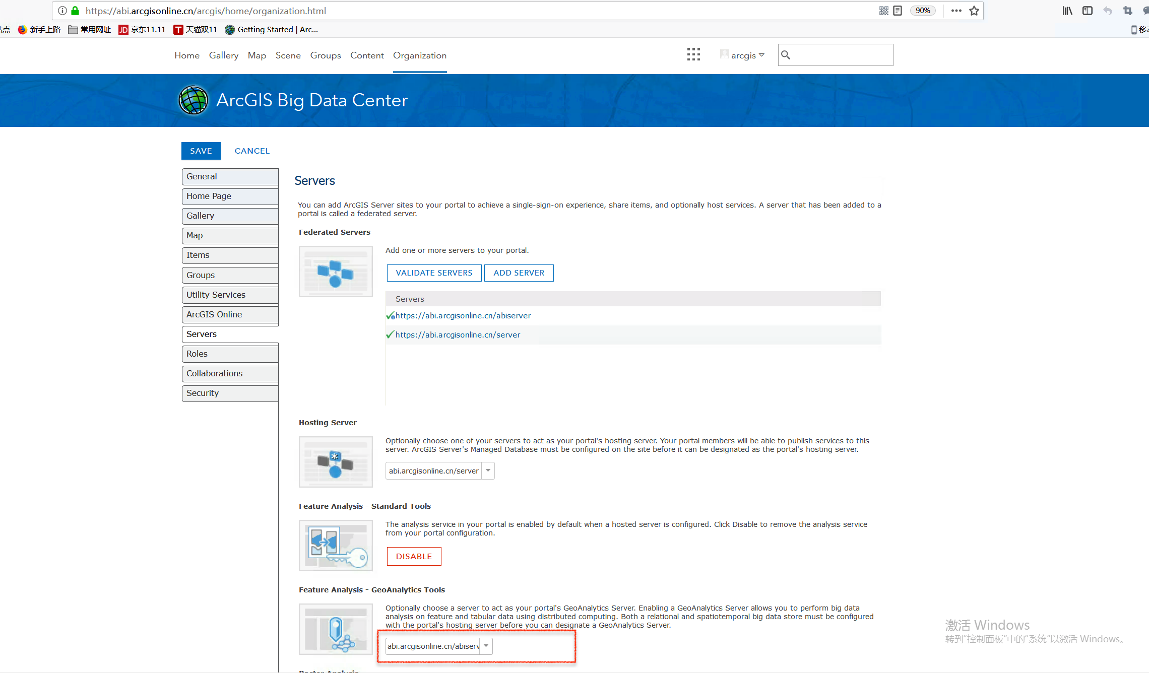Screen dimensions: 1149x673
Task: Click the search magnifier icon
Action: pos(786,55)
